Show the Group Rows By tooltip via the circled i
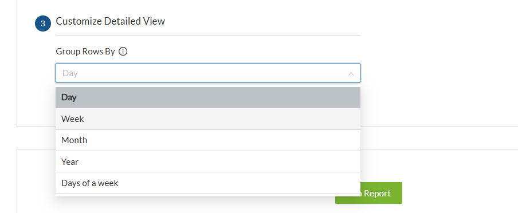Image resolution: width=518 pixels, height=213 pixels. coord(123,52)
